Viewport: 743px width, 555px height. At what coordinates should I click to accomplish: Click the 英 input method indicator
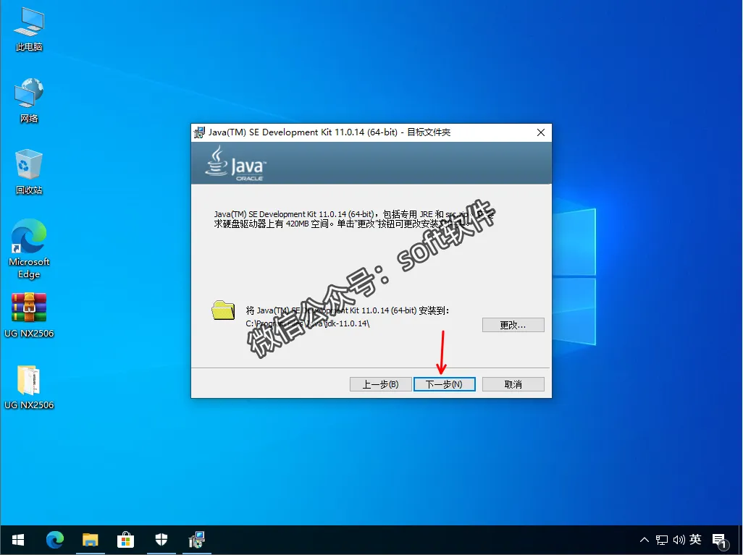pyautogui.click(x=696, y=539)
